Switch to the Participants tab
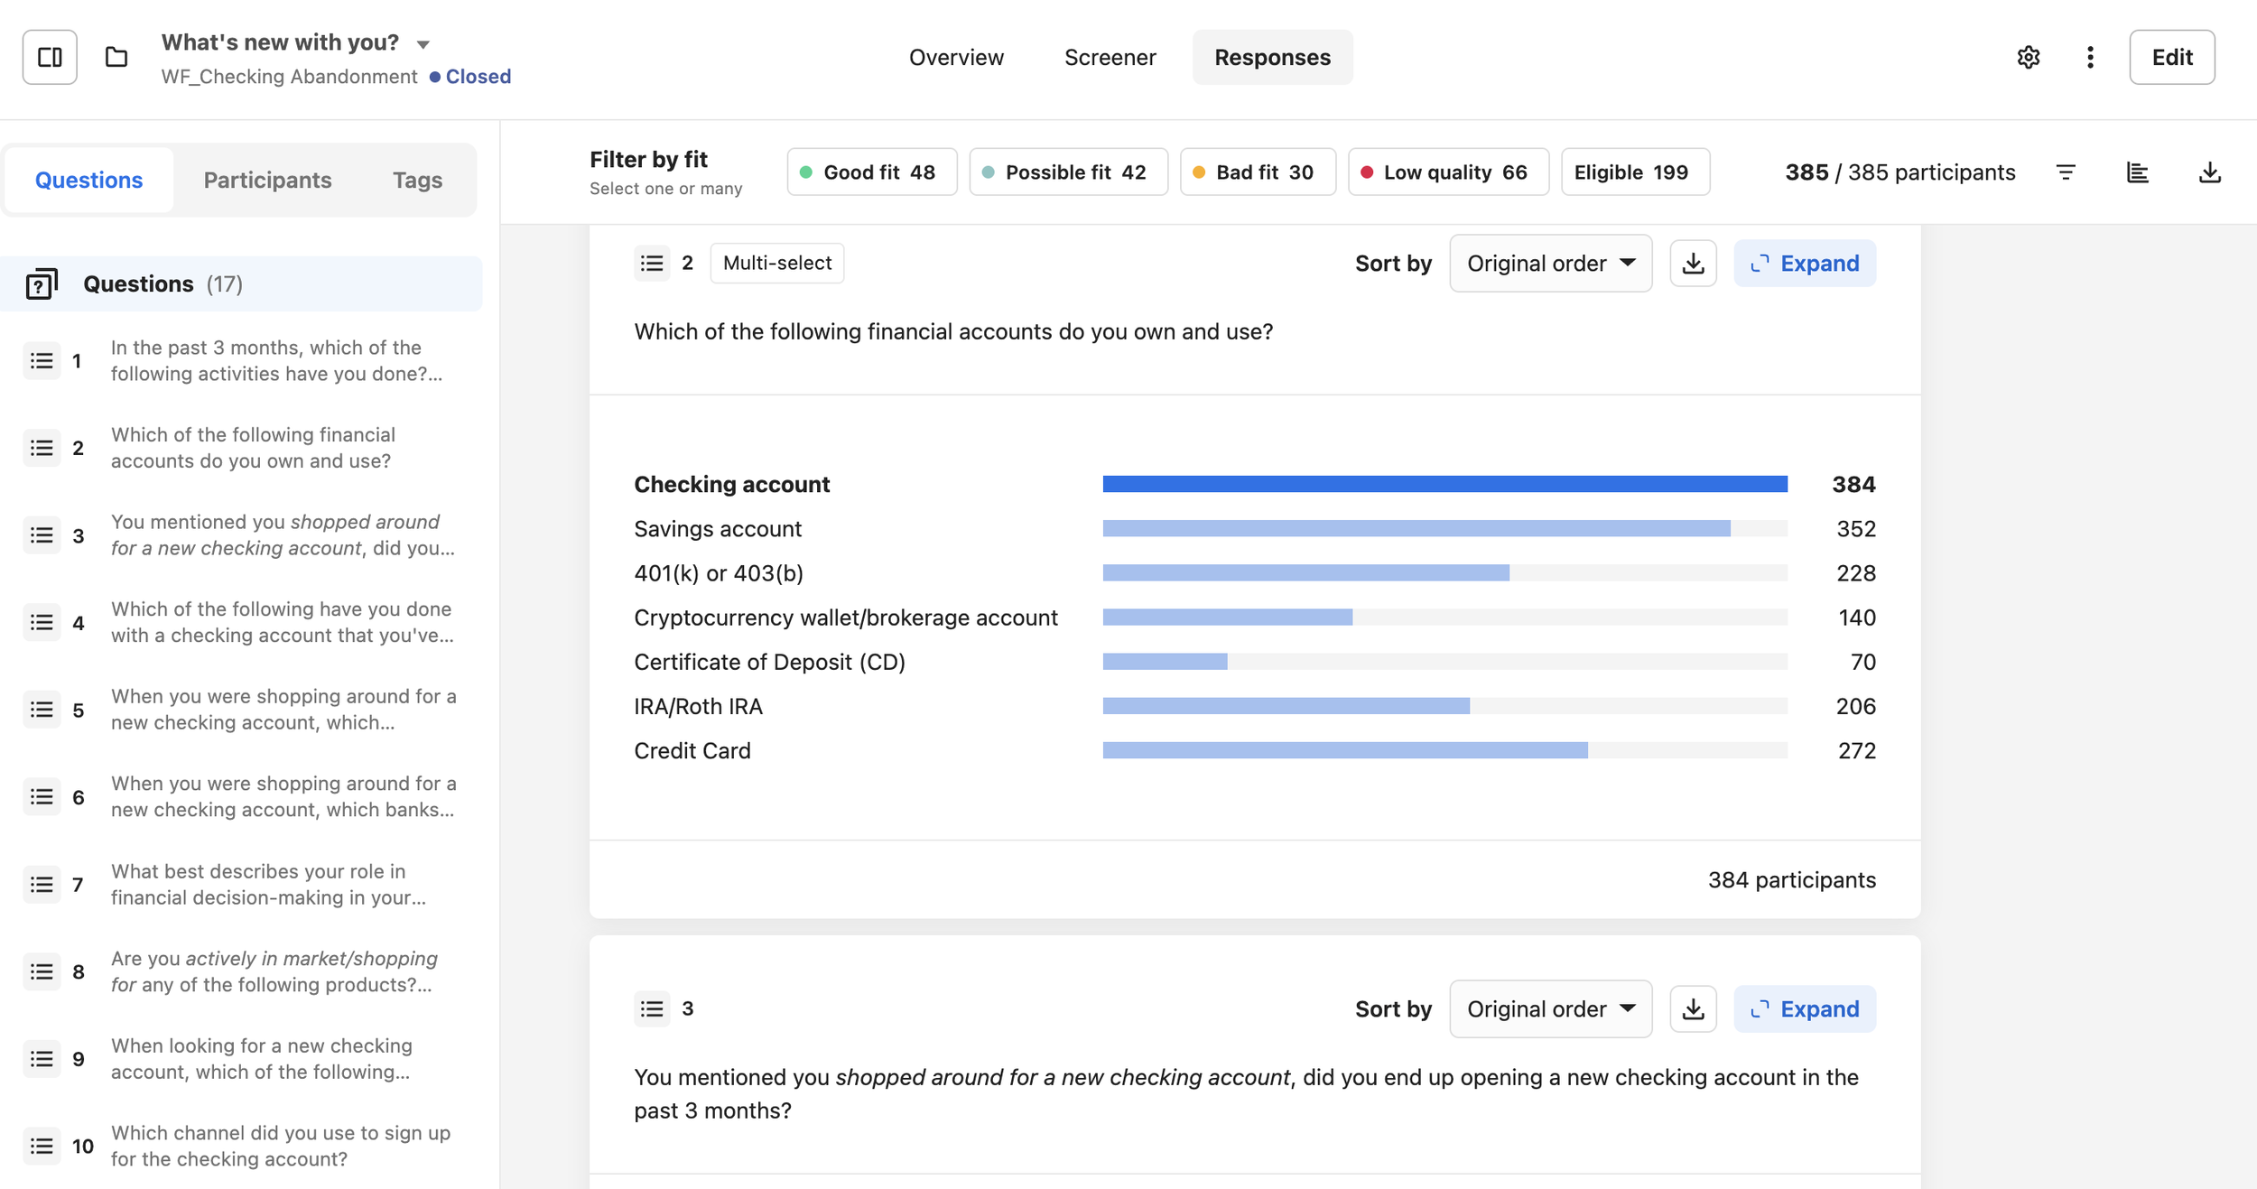 click(x=267, y=180)
